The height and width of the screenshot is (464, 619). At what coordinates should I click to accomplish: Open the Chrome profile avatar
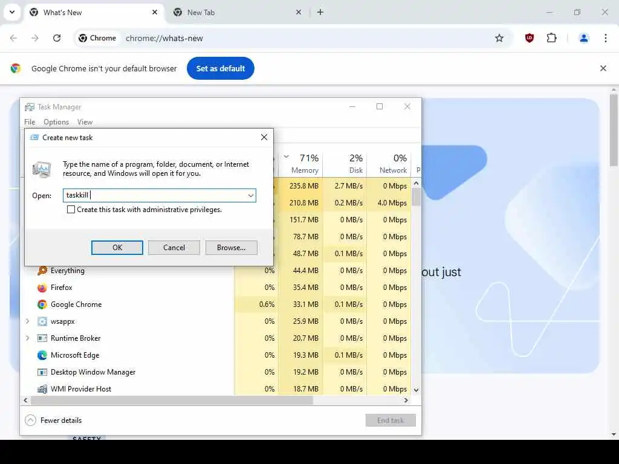tap(583, 38)
